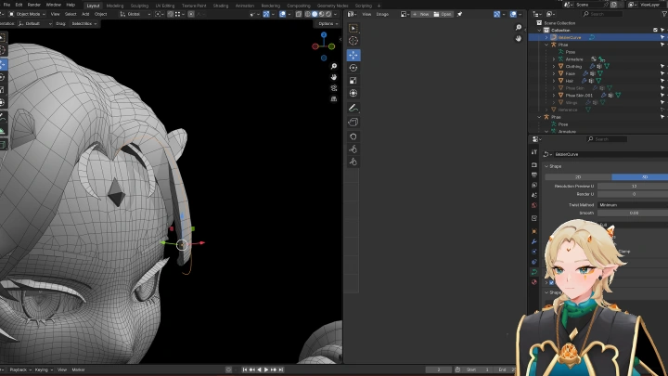Switch to rendered viewport shading

[x=328, y=14]
